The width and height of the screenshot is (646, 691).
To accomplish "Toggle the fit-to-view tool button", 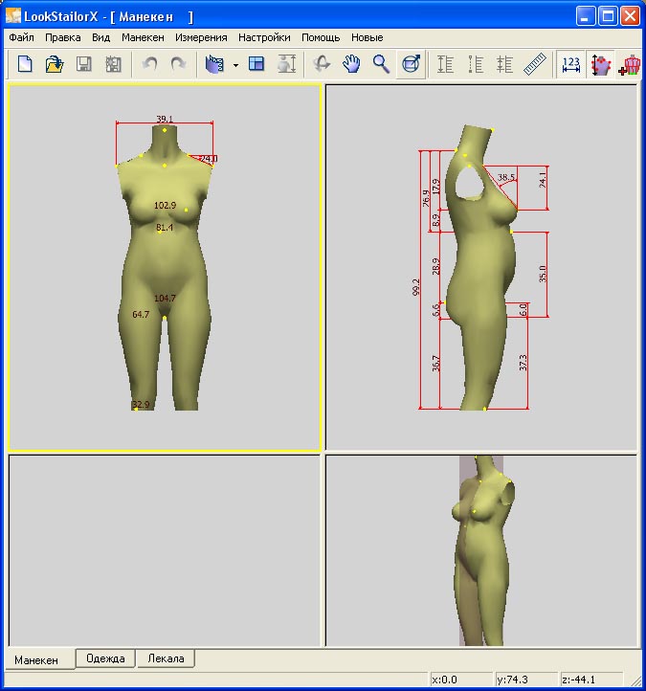I will pyautogui.click(x=411, y=64).
